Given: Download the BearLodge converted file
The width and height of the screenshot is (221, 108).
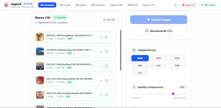Looking at the screenshot, I should tap(101, 52).
